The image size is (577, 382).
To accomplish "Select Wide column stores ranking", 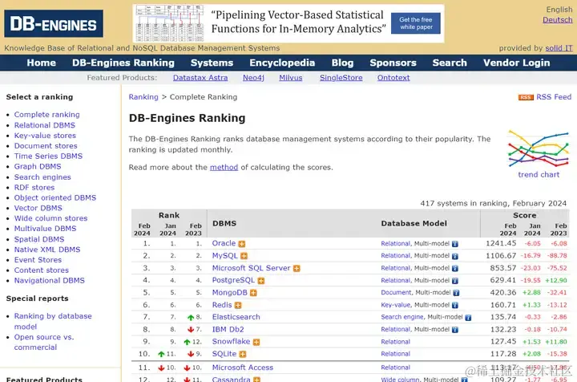I will click(50, 218).
